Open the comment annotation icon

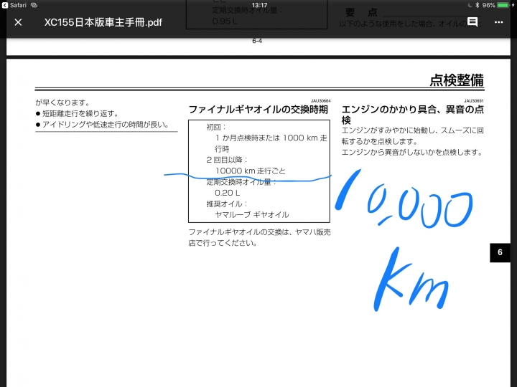pyautogui.click(x=472, y=22)
